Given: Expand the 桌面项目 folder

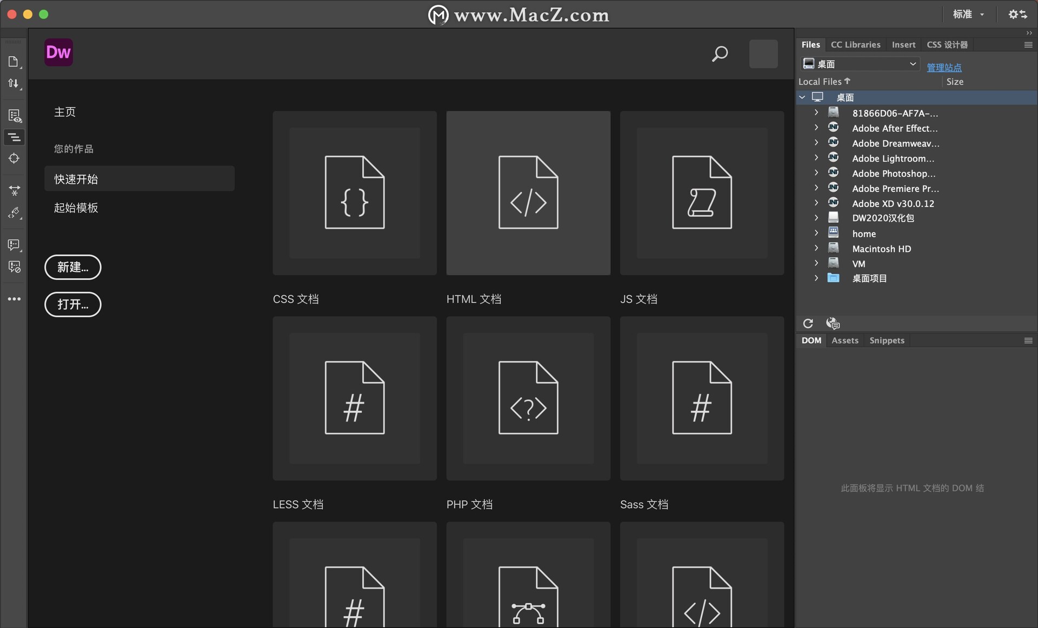Looking at the screenshot, I should pyautogui.click(x=816, y=278).
